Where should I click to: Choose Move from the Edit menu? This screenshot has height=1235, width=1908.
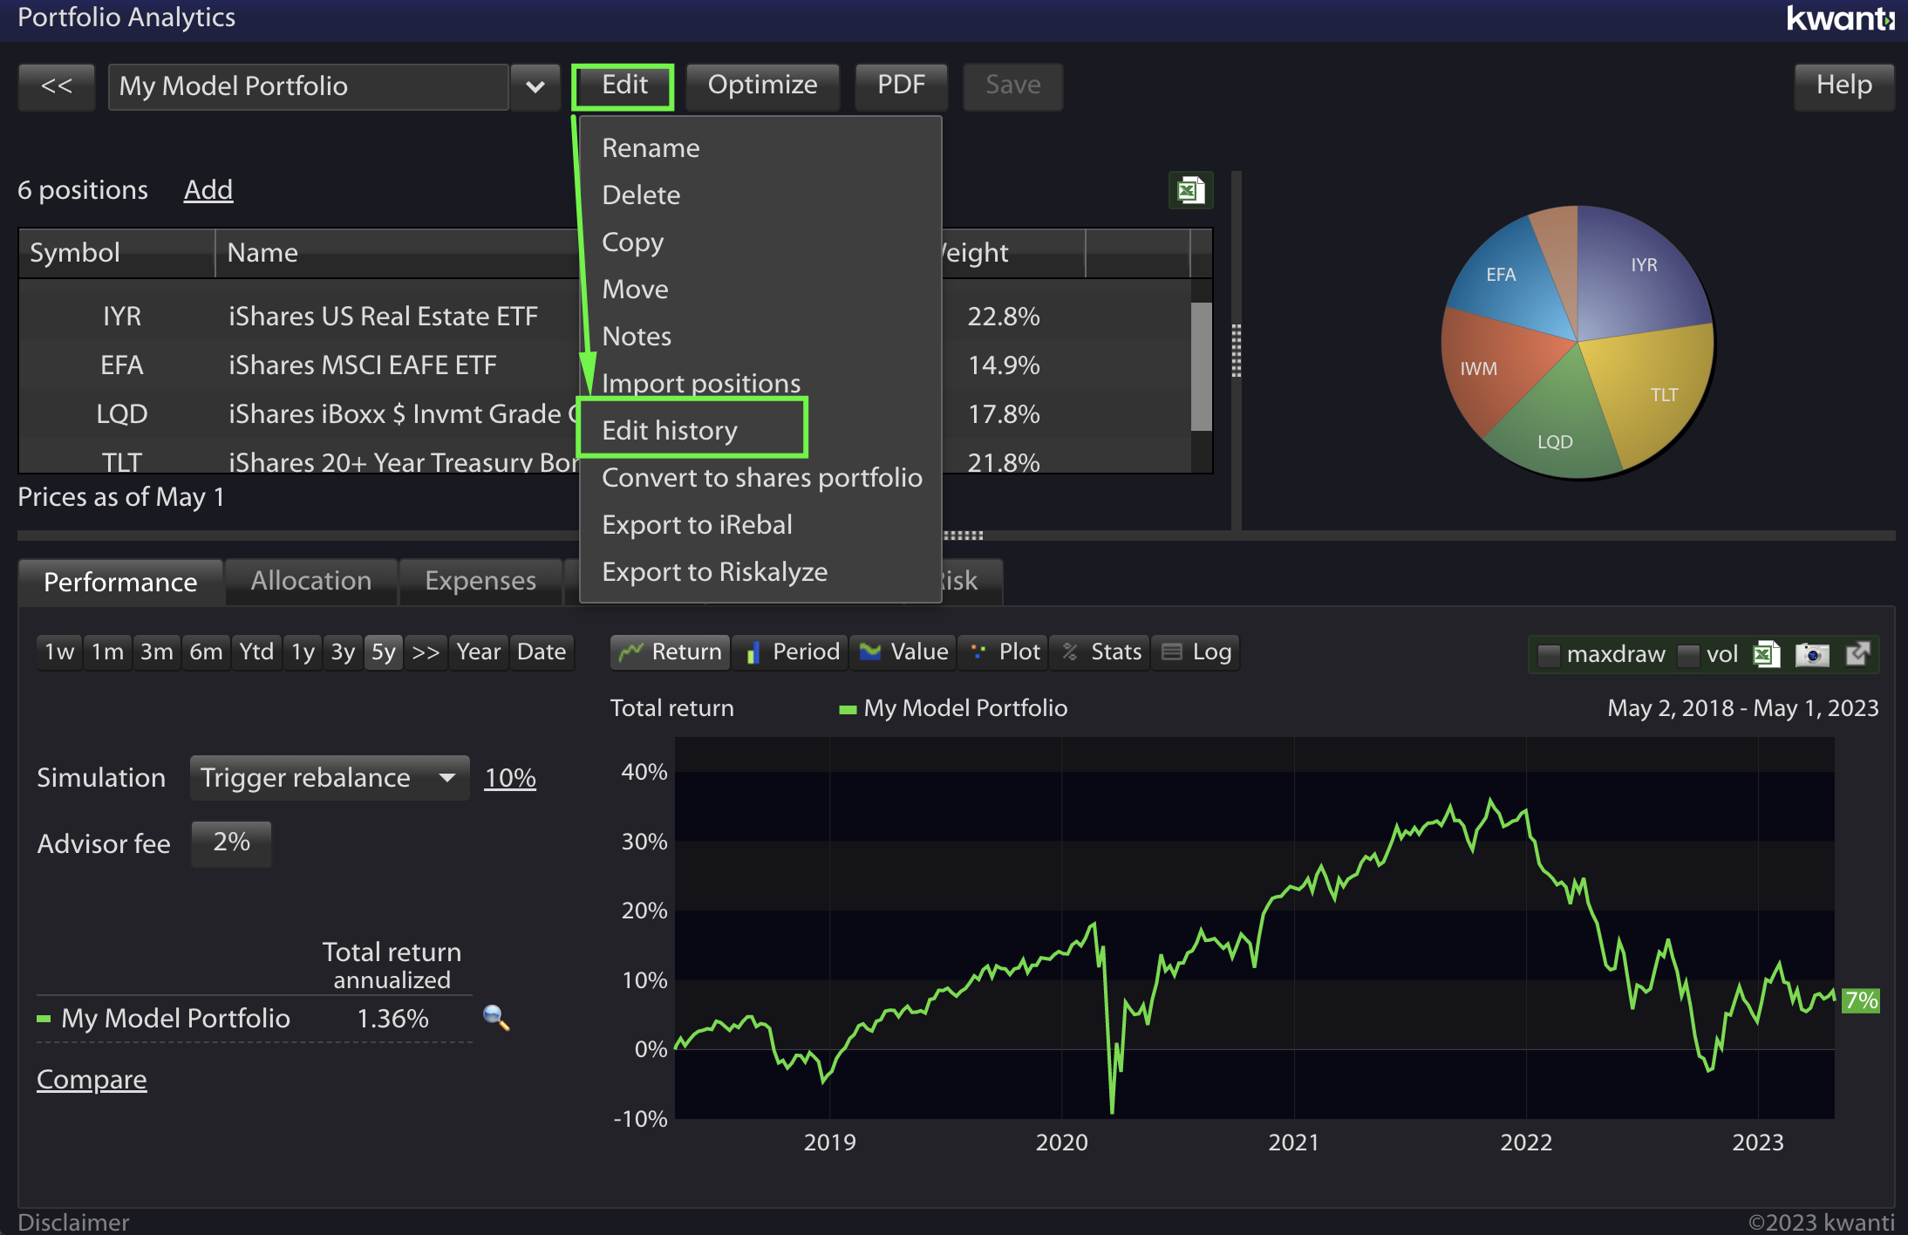point(760,289)
